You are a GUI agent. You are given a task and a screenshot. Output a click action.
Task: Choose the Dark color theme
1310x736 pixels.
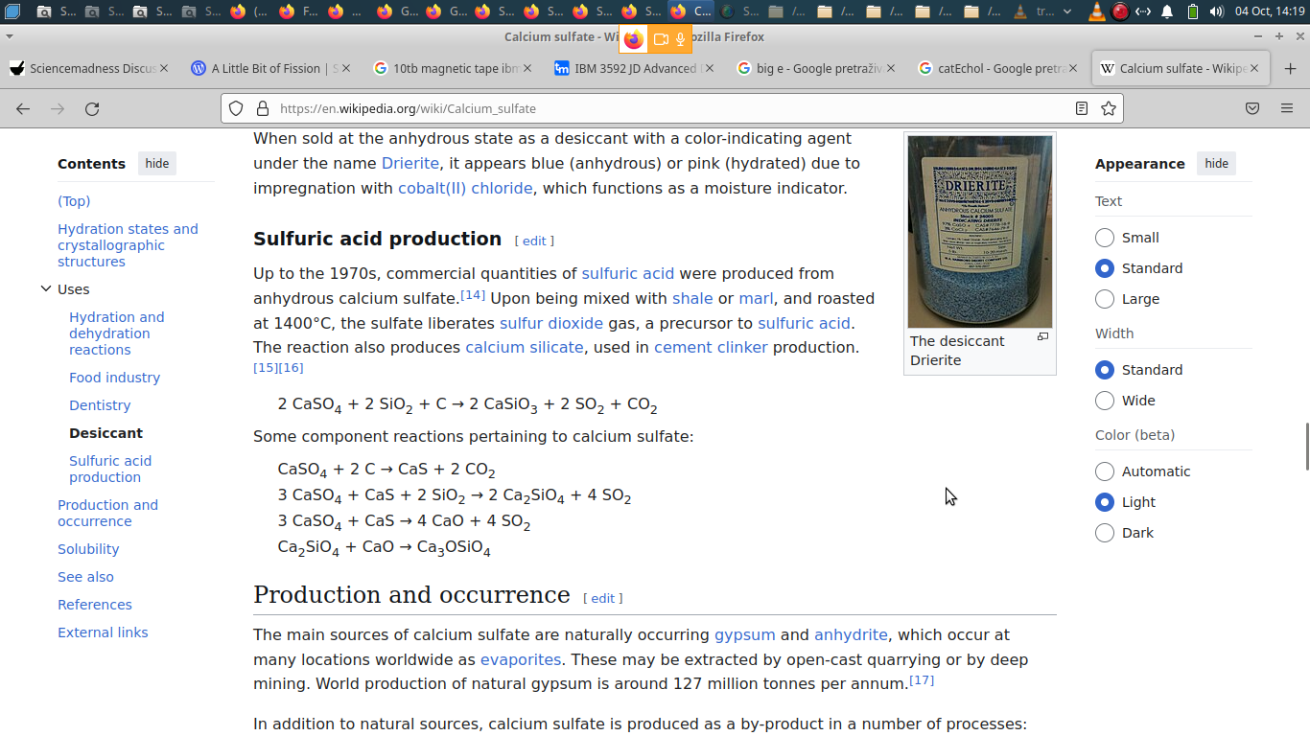[x=1105, y=533]
